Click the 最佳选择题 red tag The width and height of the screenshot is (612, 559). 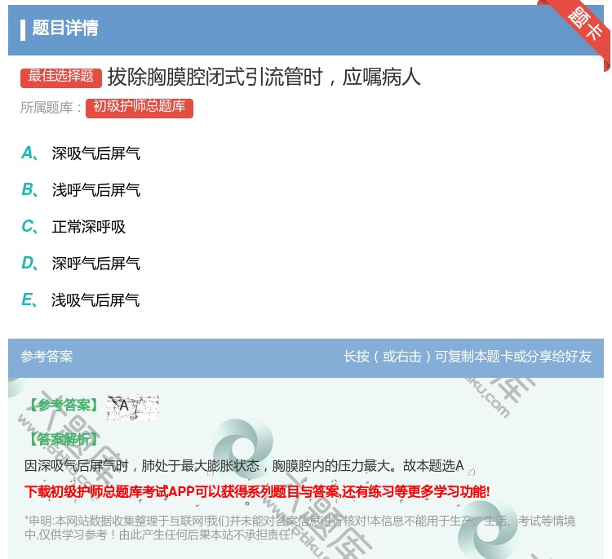tap(61, 77)
